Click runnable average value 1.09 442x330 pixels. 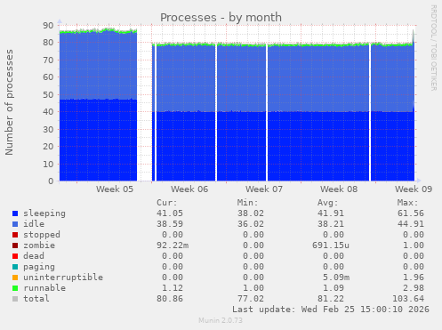[334, 288]
